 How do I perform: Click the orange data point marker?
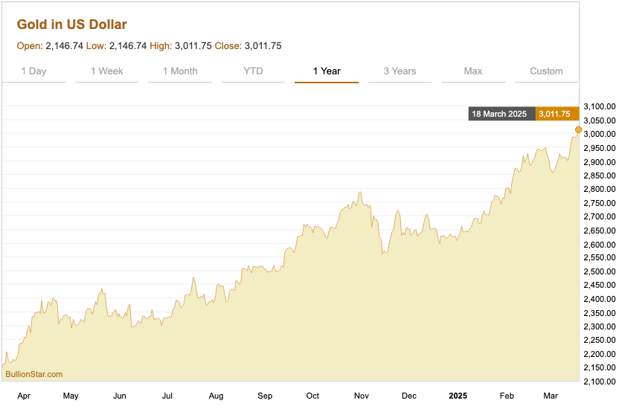(578, 129)
